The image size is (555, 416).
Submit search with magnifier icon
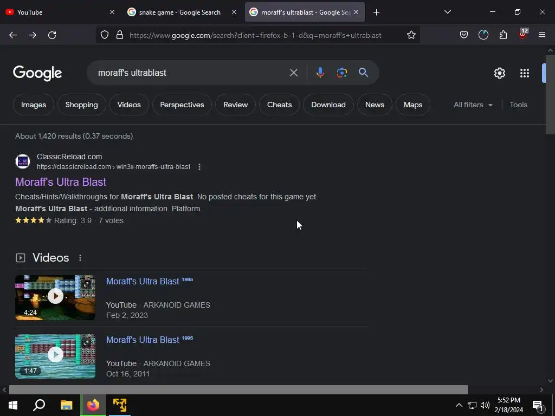364,73
